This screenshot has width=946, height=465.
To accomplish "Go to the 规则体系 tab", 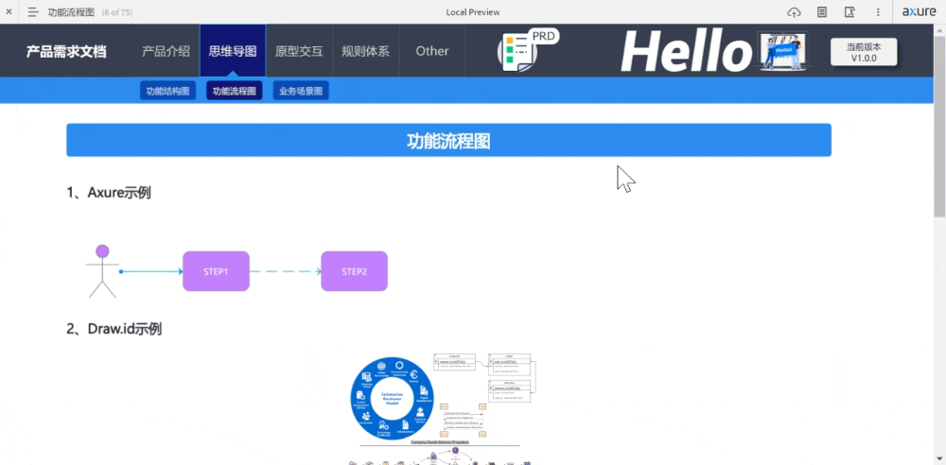I will click(365, 51).
